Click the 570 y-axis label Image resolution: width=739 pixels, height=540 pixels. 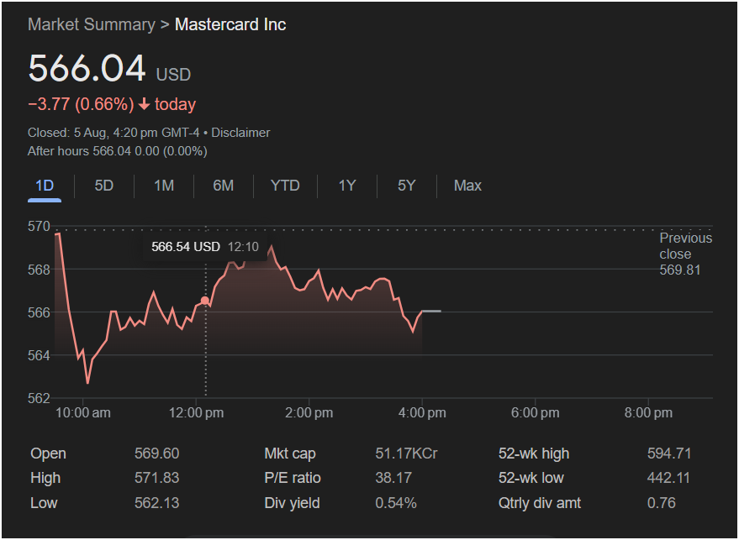coord(39,226)
